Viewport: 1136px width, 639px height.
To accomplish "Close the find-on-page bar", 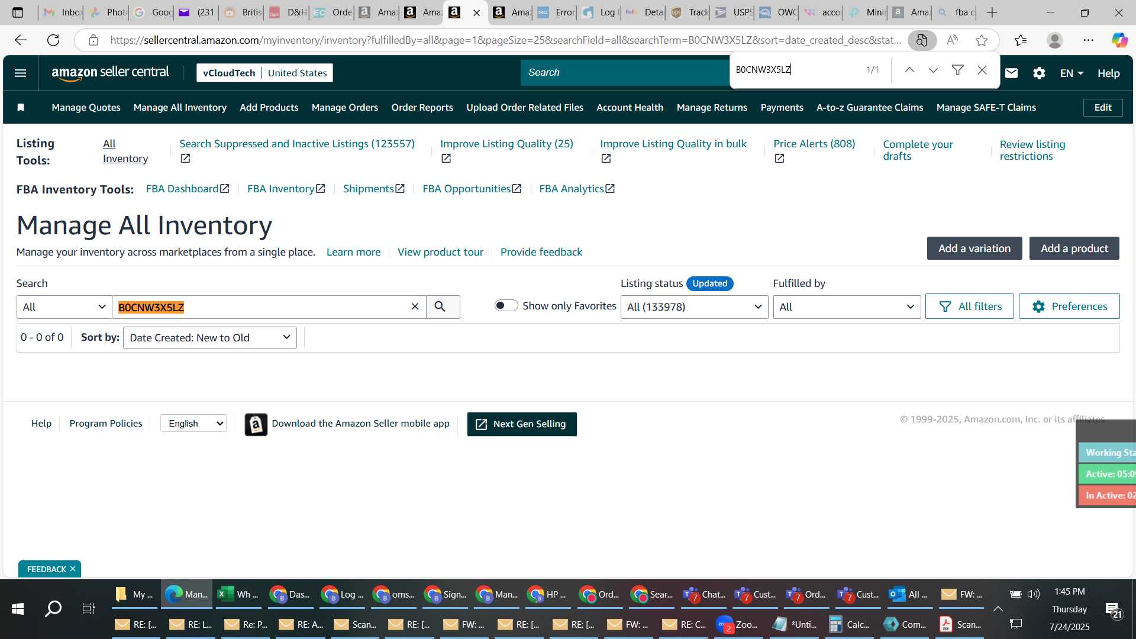I will point(982,70).
